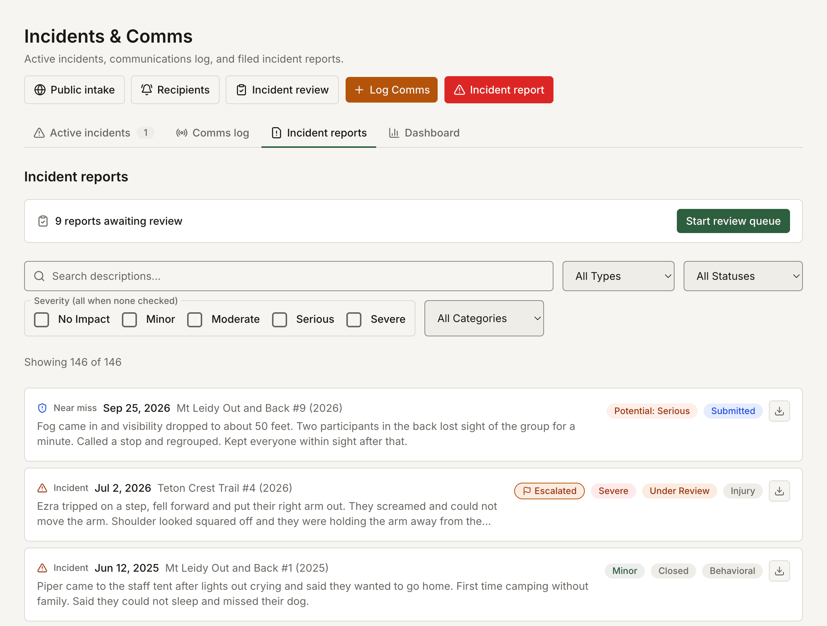This screenshot has width=827, height=626.
Task: Click the plus icon in Log Comms
Action: 359,90
